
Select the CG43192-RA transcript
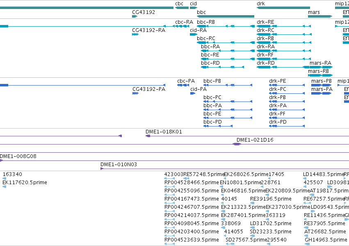135,34
